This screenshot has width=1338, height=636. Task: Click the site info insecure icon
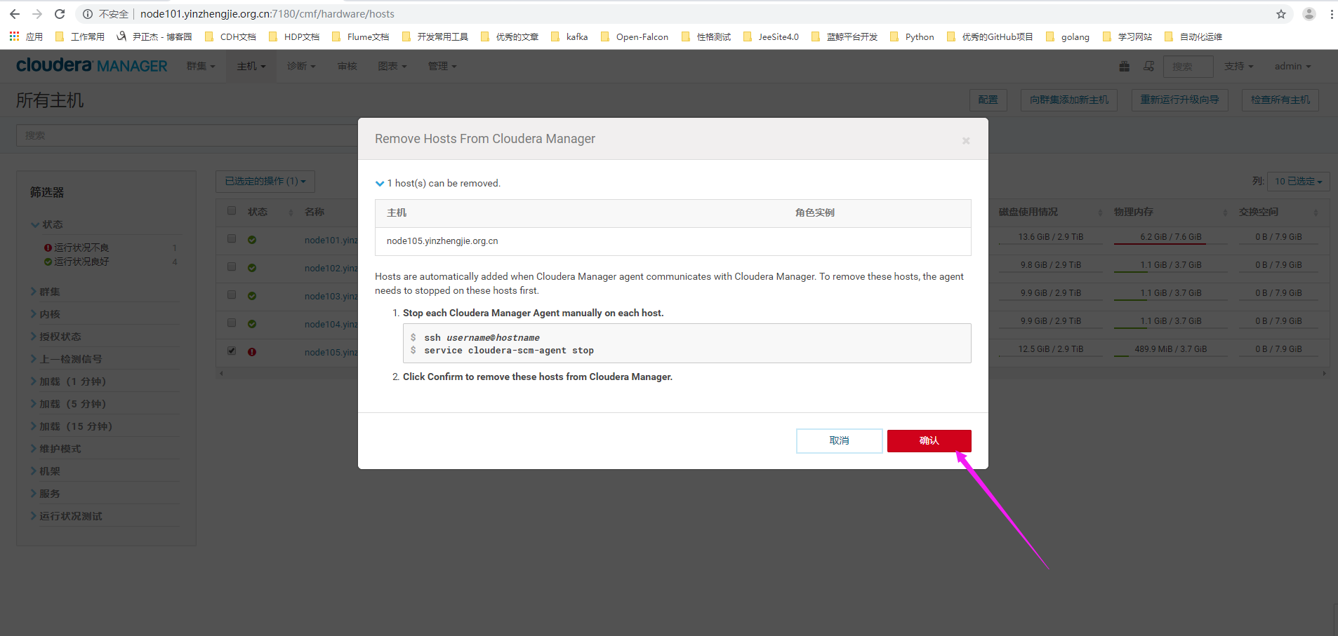click(88, 14)
